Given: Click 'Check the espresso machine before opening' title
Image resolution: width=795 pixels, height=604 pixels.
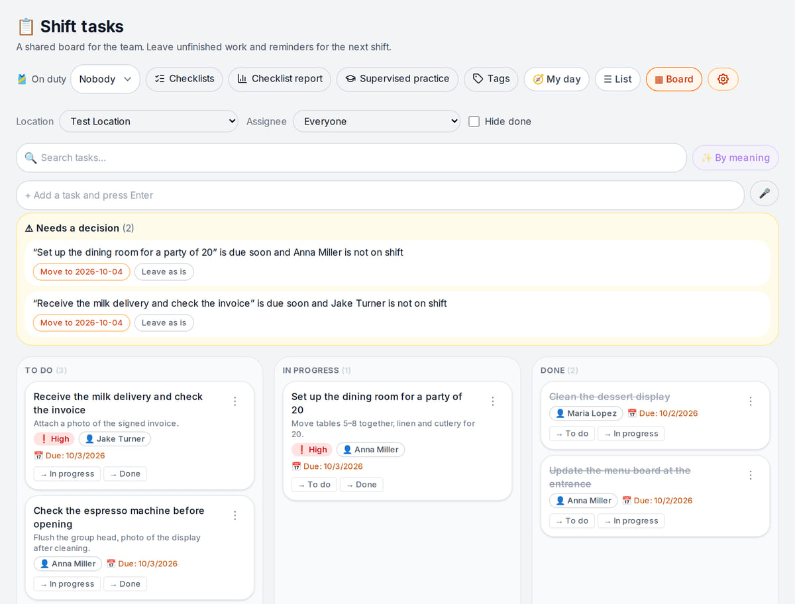Looking at the screenshot, I should pos(119,517).
